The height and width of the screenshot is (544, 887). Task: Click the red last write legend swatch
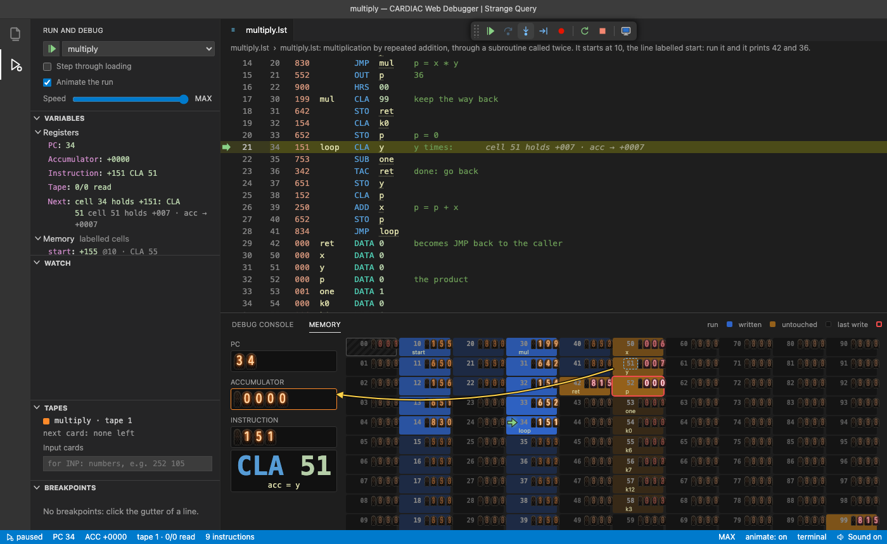(x=879, y=325)
